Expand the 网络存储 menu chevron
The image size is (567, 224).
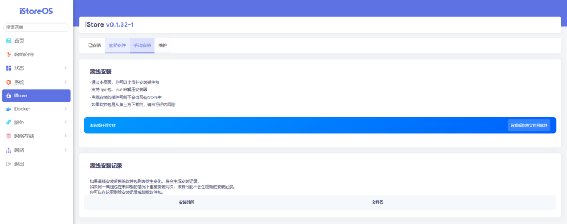pos(65,136)
